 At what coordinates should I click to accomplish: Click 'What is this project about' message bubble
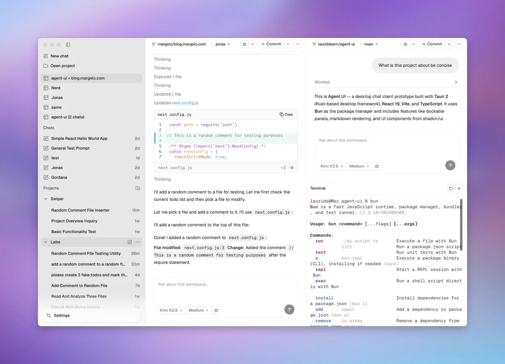(415, 66)
